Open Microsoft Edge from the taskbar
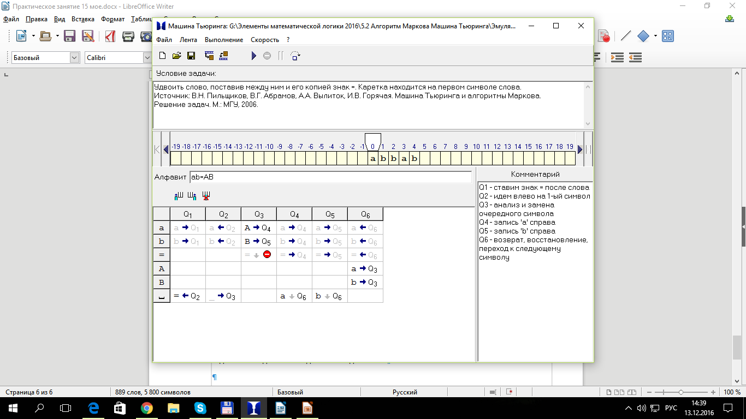 tap(93, 408)
